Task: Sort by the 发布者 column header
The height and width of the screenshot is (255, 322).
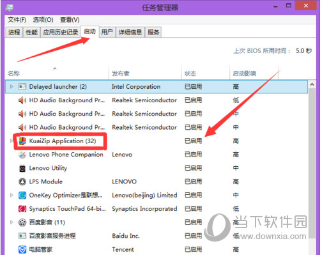Action: coord(145,73)
